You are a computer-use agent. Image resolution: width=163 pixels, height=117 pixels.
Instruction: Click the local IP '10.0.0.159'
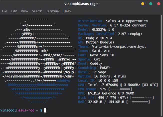pos(108,81)
